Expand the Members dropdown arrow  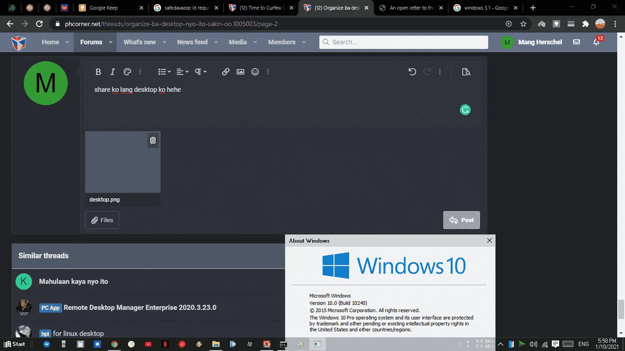tap(304, 42)
